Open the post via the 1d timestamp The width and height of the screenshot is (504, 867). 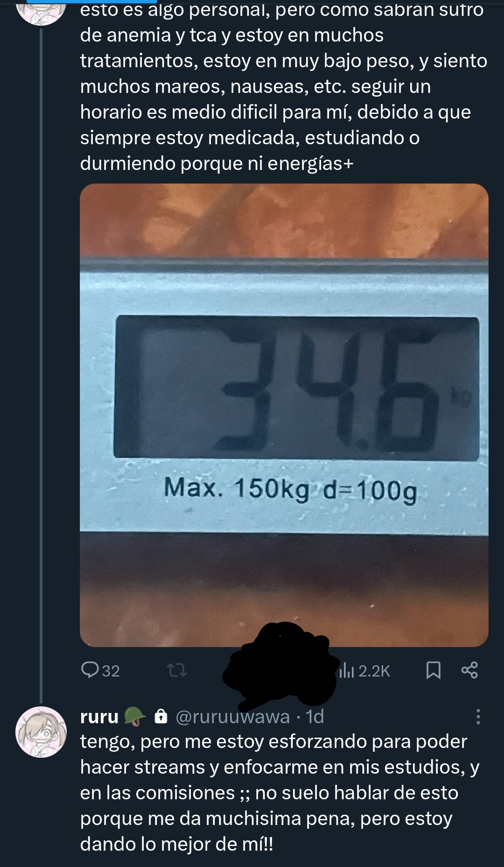tap(315, 717)
